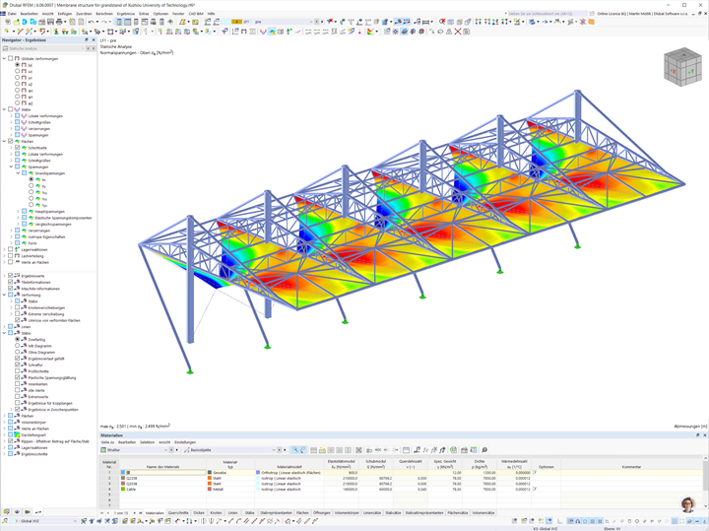The width and height of the screenshot is (709, 531).
Task: Go to next table page arrow
Action: [134, 513]
